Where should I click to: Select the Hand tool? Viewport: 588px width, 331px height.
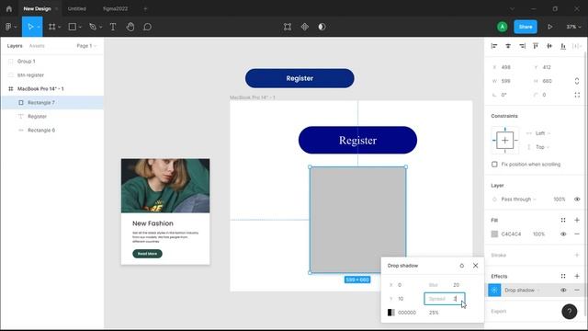130,27
